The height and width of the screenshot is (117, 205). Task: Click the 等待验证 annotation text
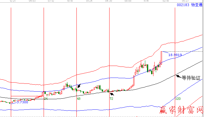[x=192, y=78]
